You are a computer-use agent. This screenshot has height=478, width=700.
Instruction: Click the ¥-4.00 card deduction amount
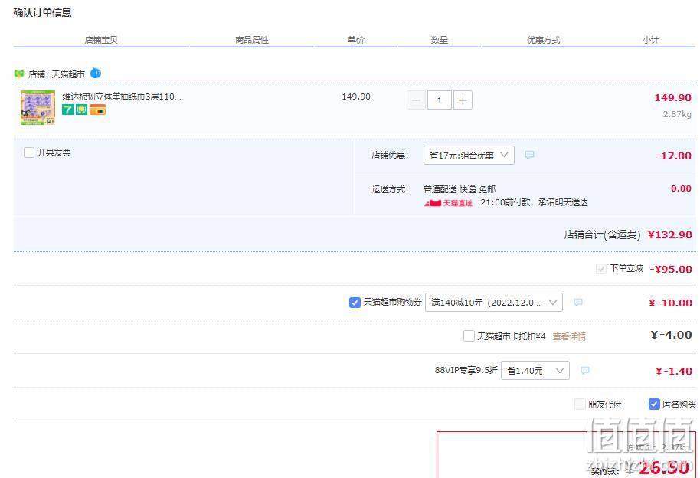671,335
